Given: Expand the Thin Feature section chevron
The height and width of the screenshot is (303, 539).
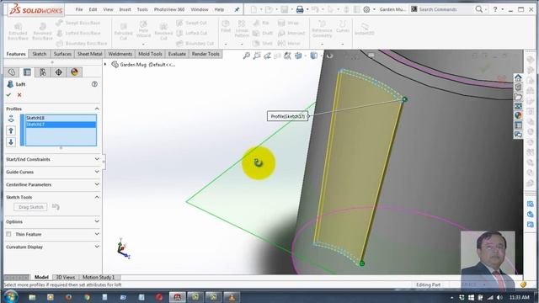Looking at the screenshot, I should pos(97,234).
